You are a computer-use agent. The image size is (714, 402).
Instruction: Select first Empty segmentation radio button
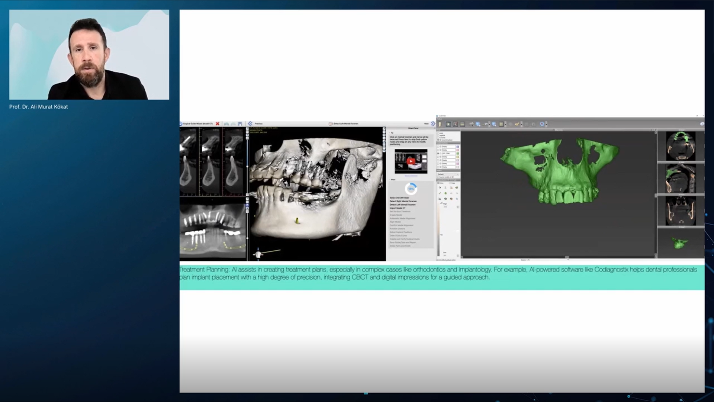438,147
